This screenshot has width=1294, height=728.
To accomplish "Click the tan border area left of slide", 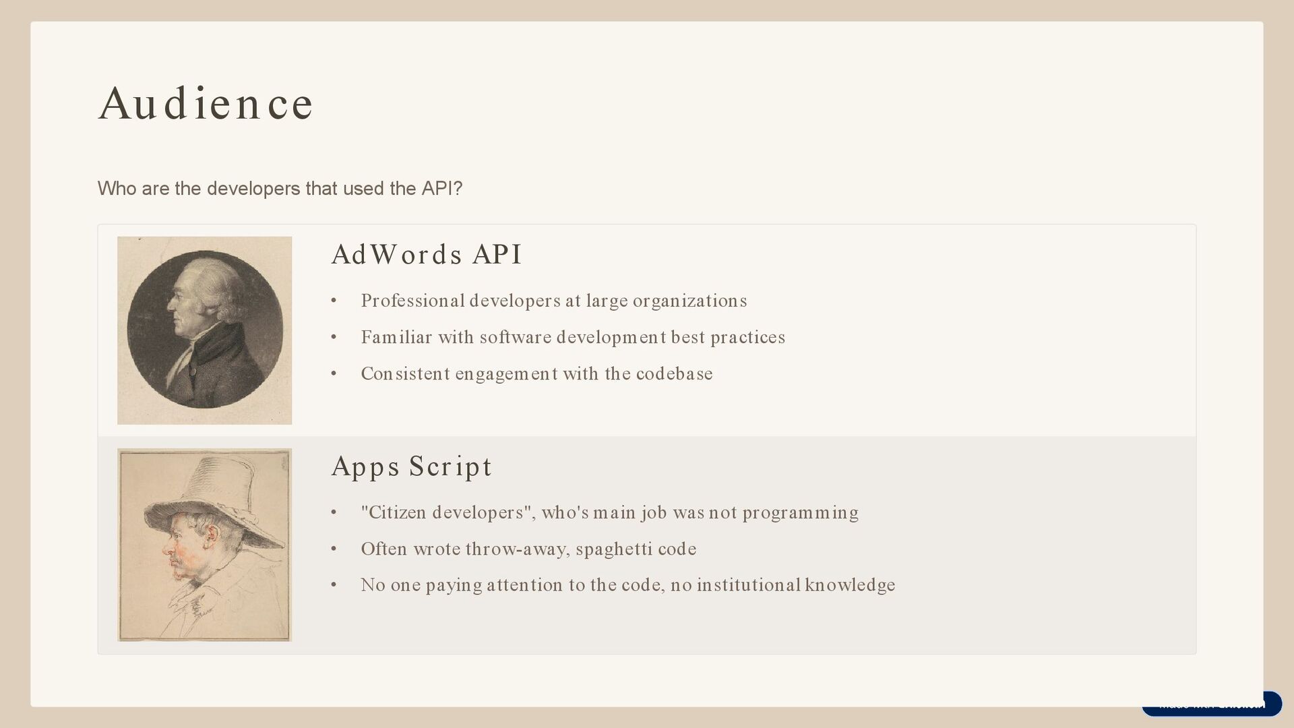I will pos(14,364).
